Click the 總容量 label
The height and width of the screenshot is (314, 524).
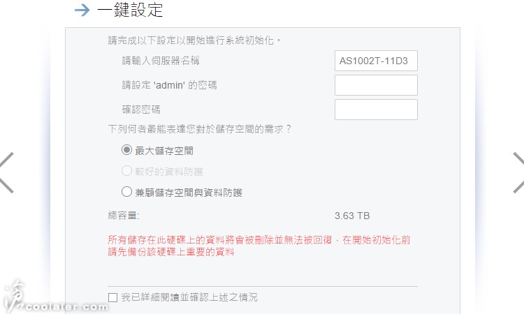pyautogui.click(x=123, y=216)
